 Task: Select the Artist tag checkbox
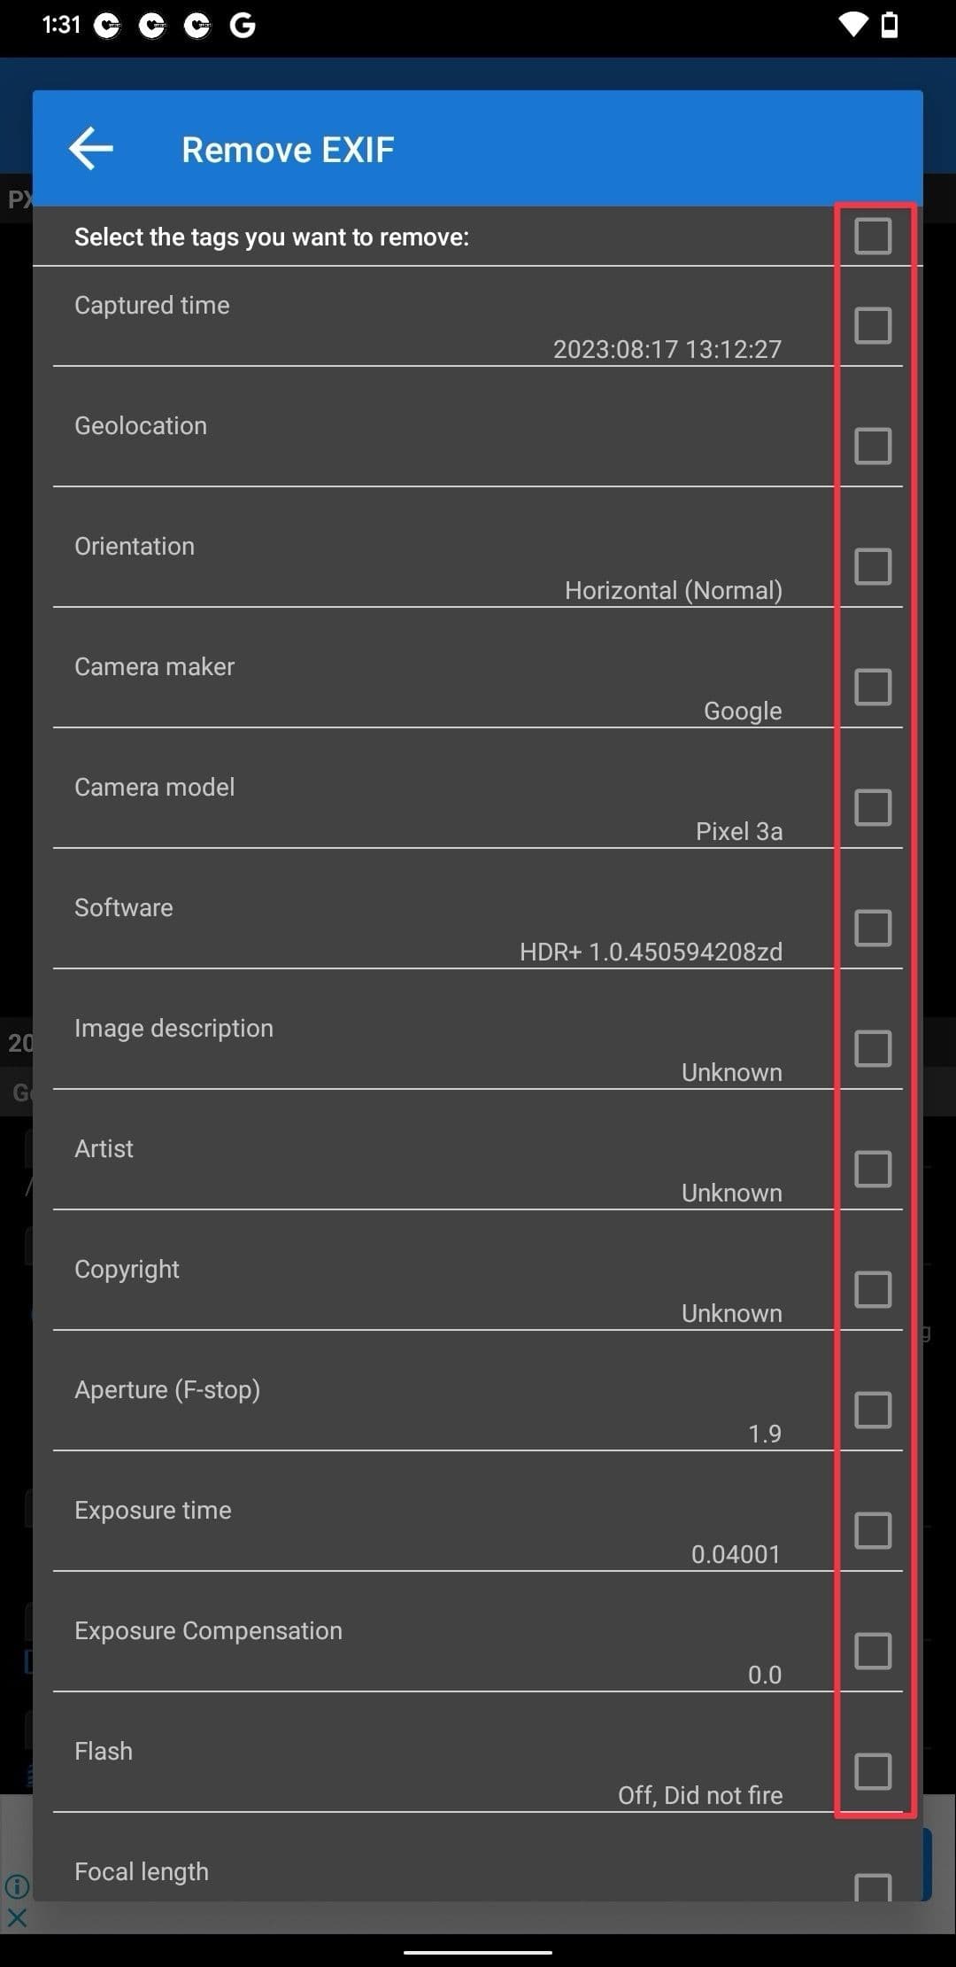[x=873, y=1169]
